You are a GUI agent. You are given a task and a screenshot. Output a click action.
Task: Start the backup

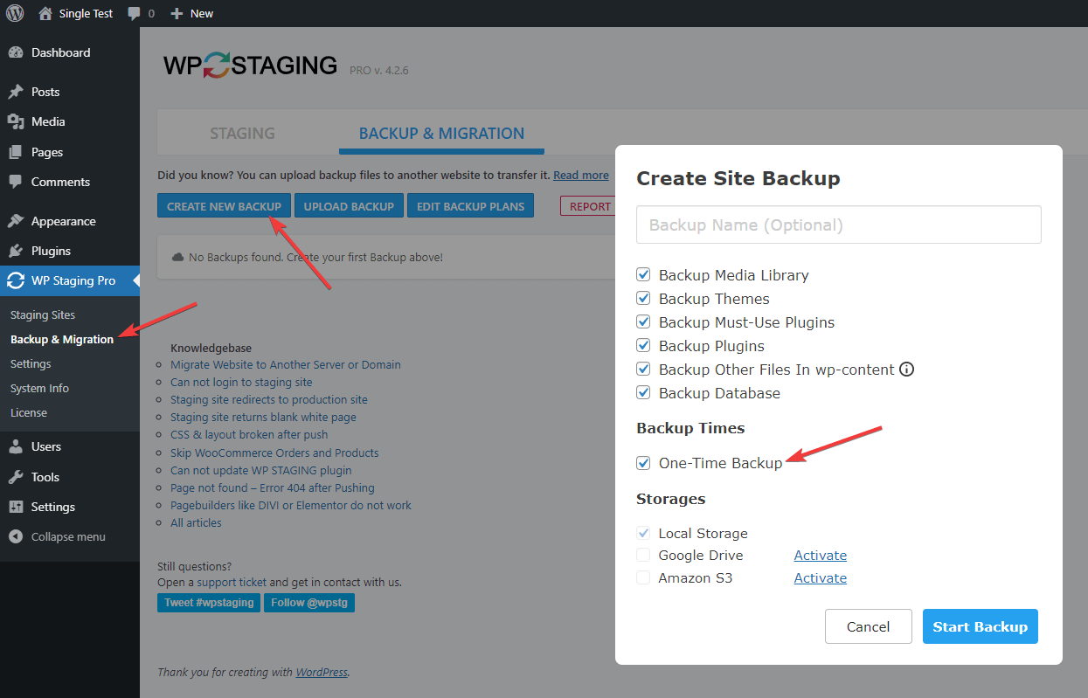pyautogui.click(x=980, y=626)
